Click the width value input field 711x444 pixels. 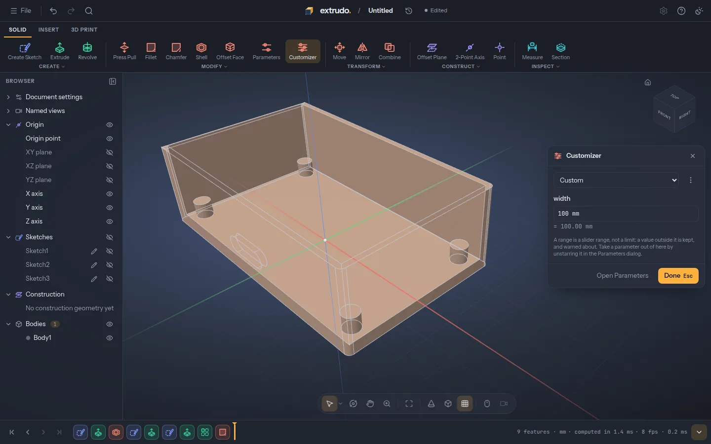tap(626, 214)
